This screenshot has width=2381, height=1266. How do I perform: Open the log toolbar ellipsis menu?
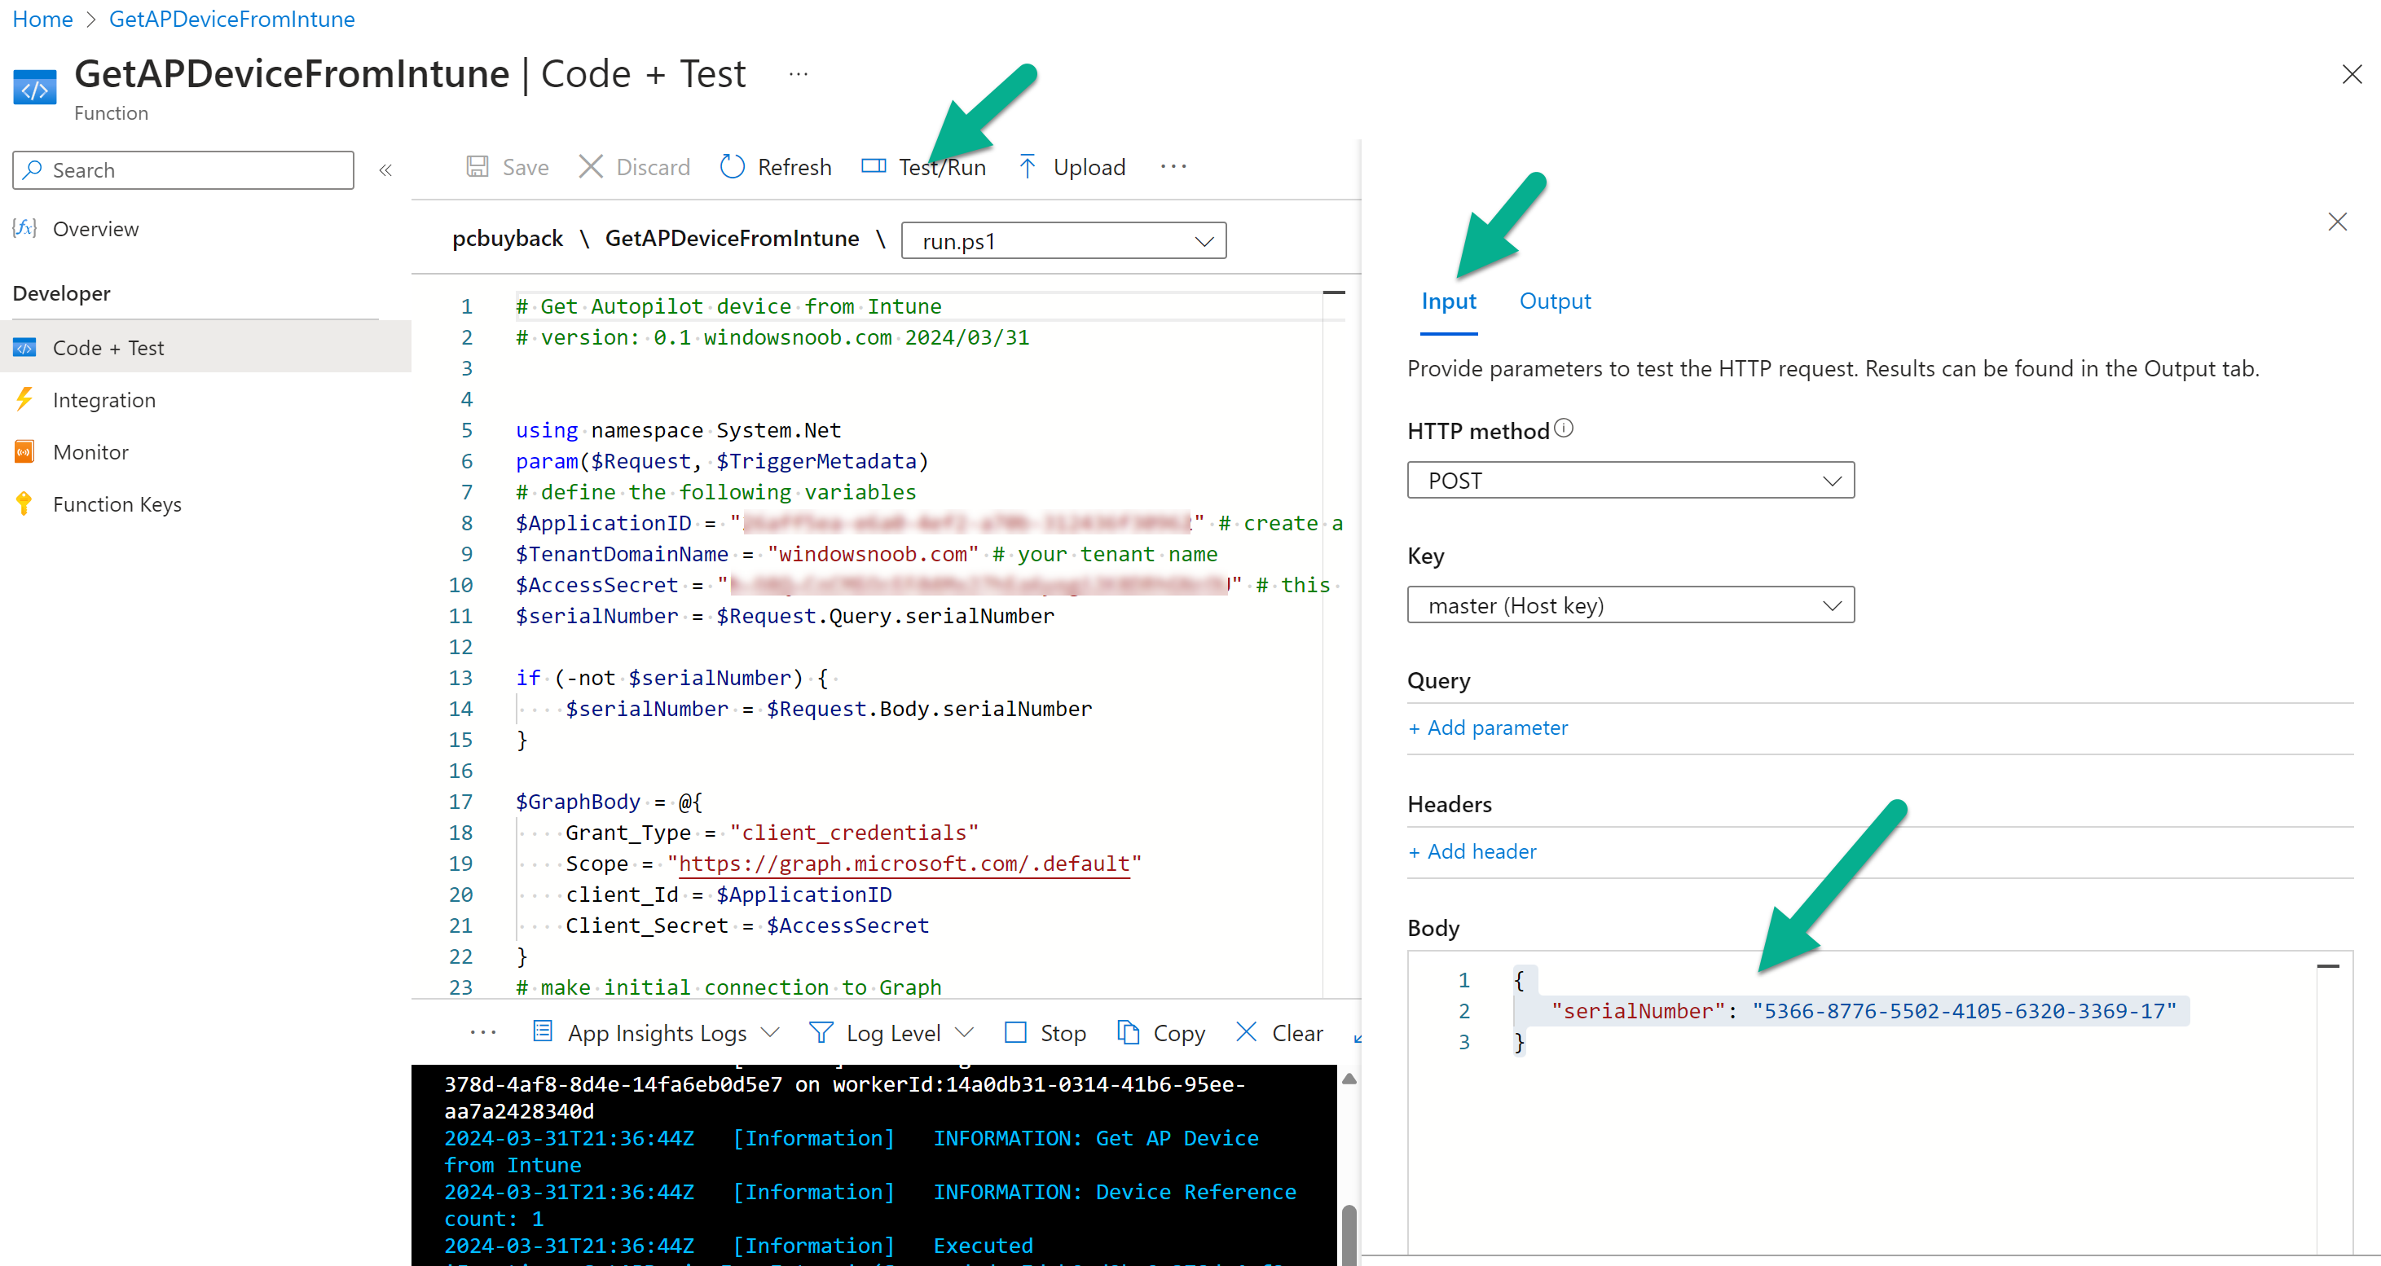tap(482, 1033)
